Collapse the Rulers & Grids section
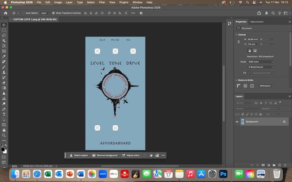 pyautogui.click(x=237, y=80)
